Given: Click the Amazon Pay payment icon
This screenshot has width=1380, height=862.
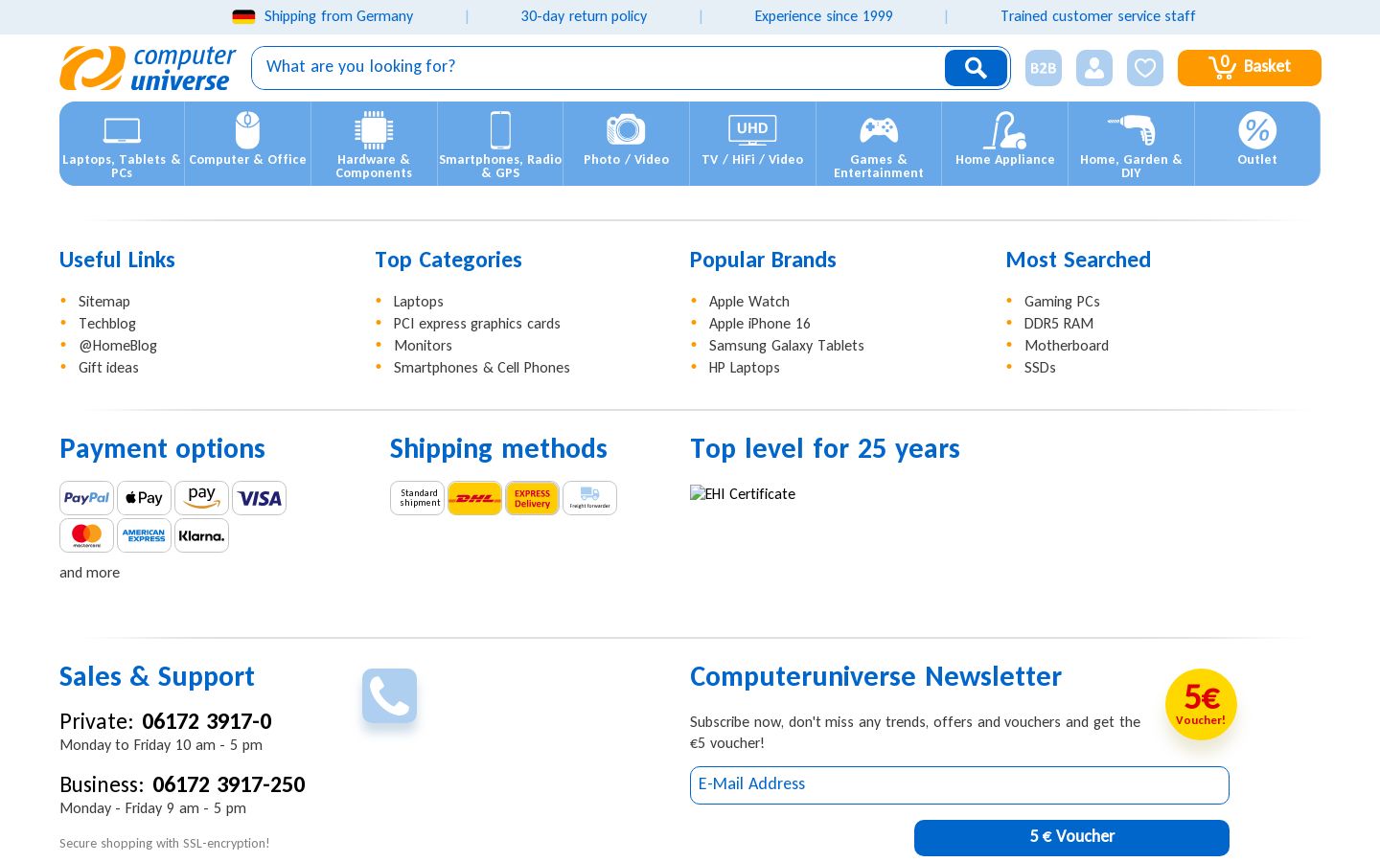Looking at the screenshot, I should tap(201, 498).
